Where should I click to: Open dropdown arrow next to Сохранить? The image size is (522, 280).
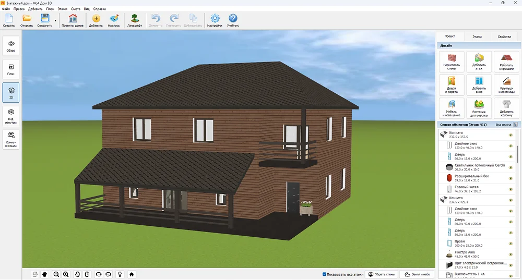(55, 20)
